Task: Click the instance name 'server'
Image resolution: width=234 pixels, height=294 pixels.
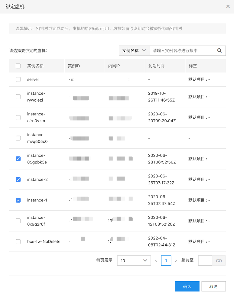Action: click(x=33, y=80)
